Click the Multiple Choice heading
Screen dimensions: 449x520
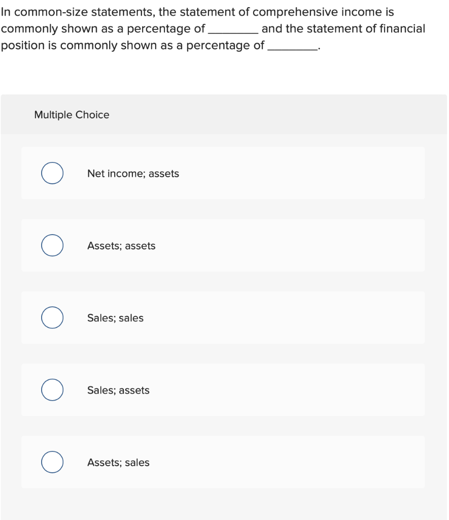tap(72, 115)
